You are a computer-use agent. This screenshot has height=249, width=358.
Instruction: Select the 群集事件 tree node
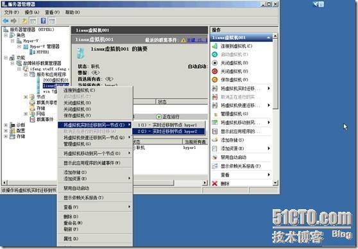[x=45, y=119]
